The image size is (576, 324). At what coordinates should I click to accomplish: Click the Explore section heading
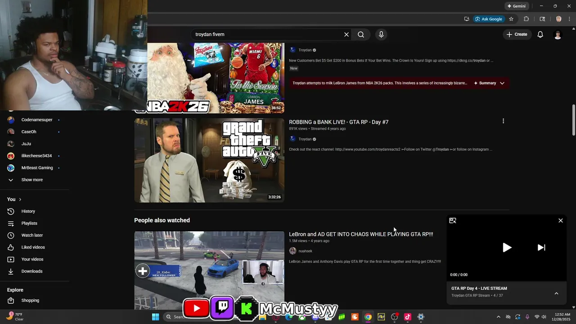point(15,290)
